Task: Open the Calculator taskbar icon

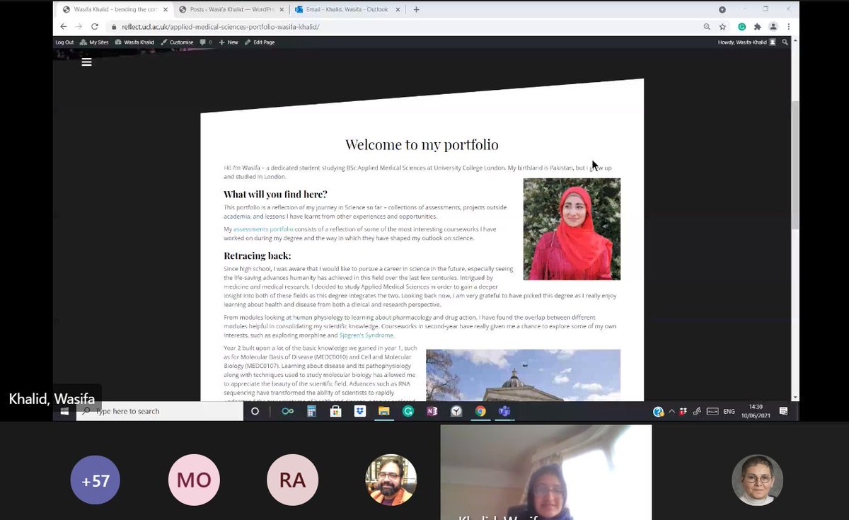Action: (311, 411)
